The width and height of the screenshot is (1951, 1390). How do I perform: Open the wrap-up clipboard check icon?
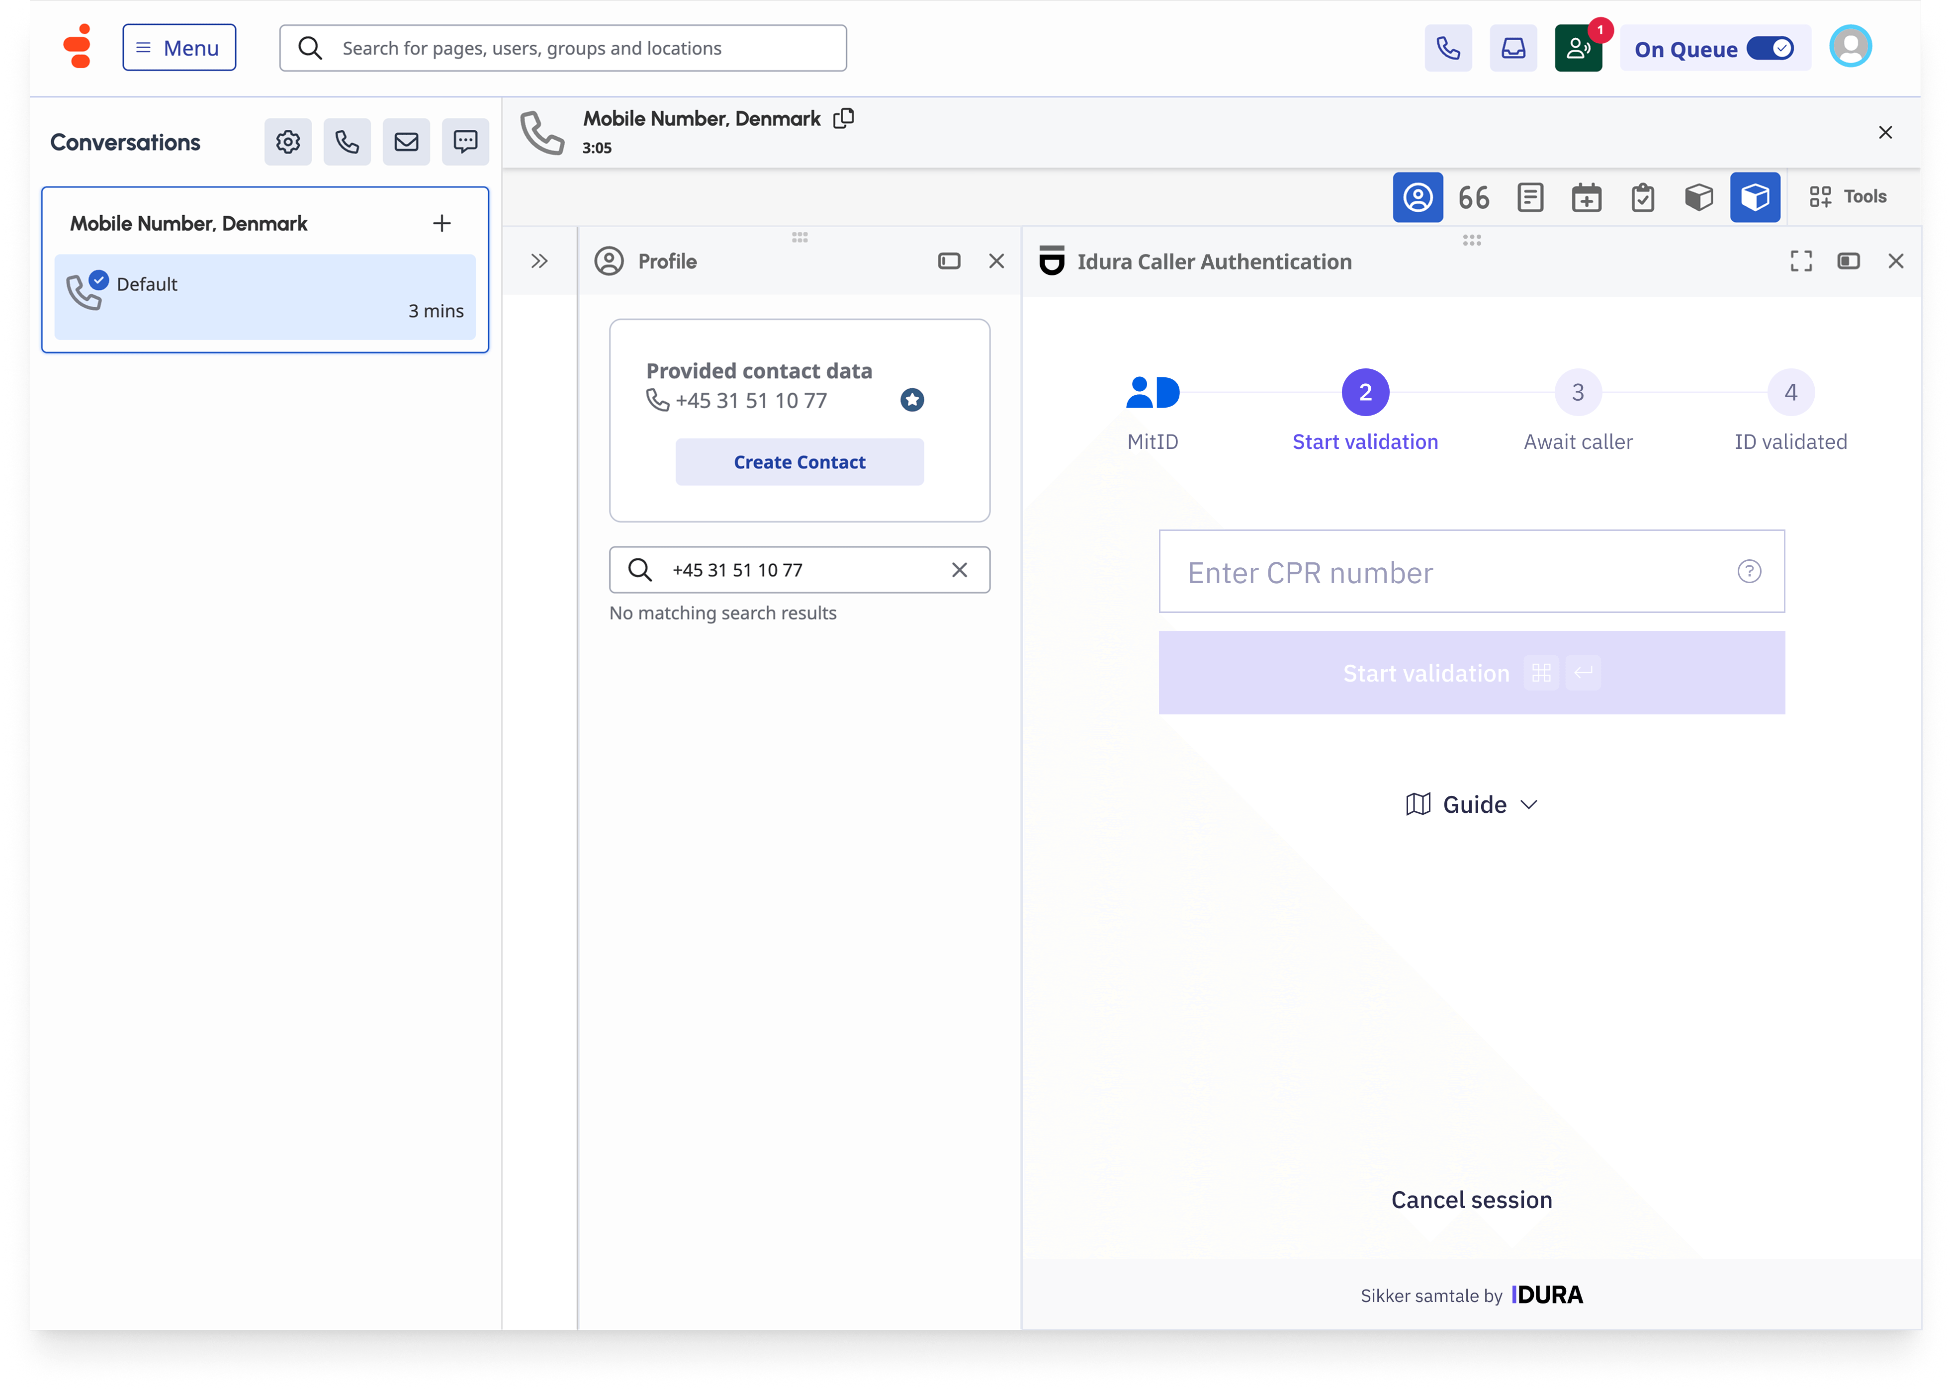1642,198
